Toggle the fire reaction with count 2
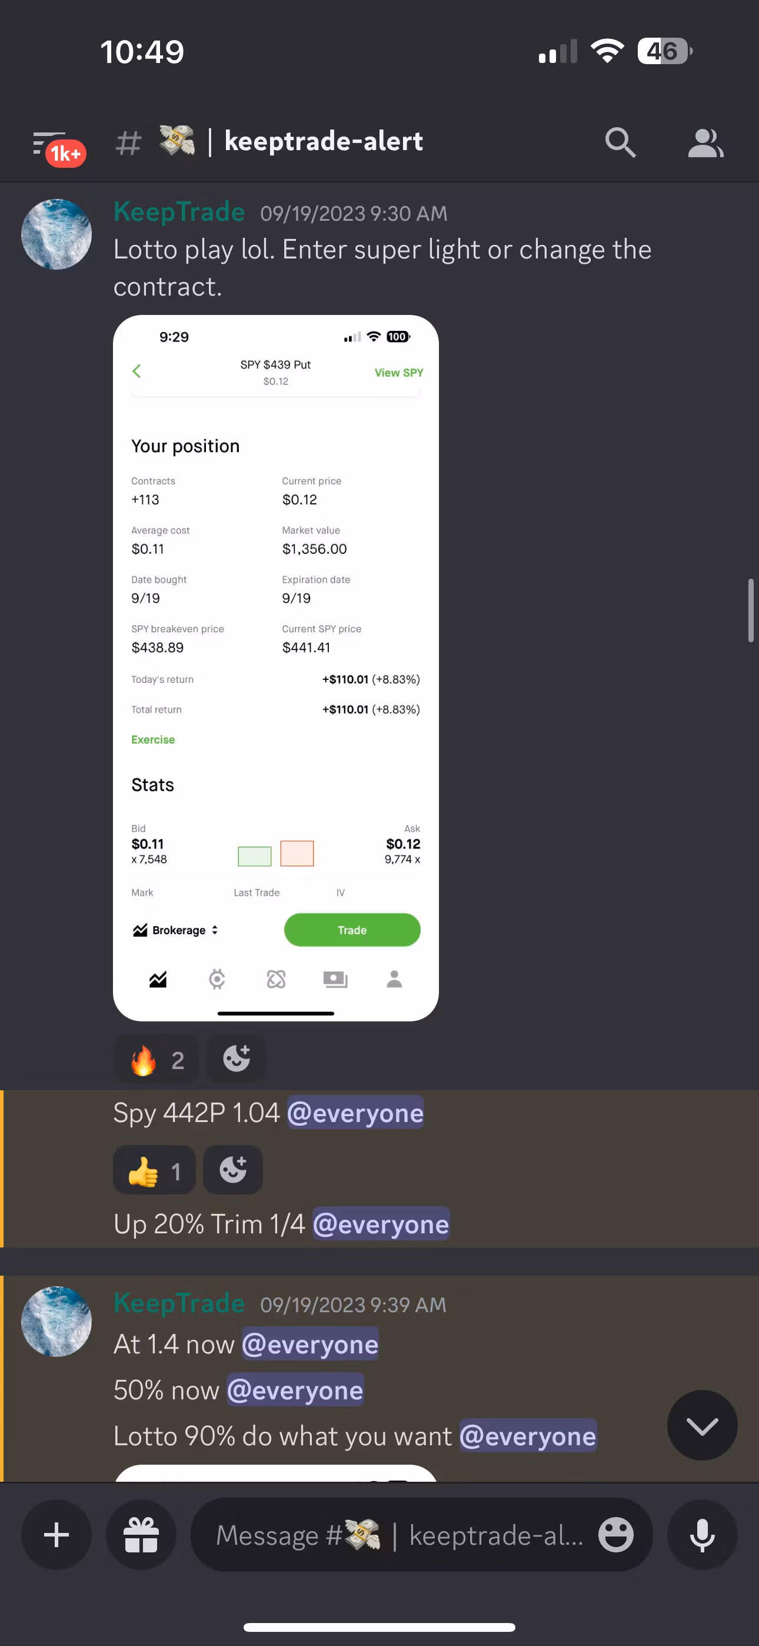 point(157,1060)
